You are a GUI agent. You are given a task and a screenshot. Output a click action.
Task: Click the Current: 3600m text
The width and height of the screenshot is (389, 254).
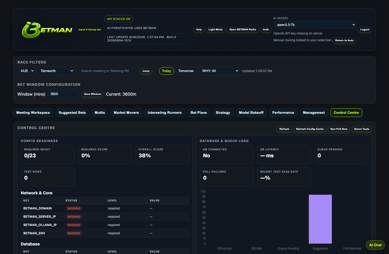coord(121,94)
